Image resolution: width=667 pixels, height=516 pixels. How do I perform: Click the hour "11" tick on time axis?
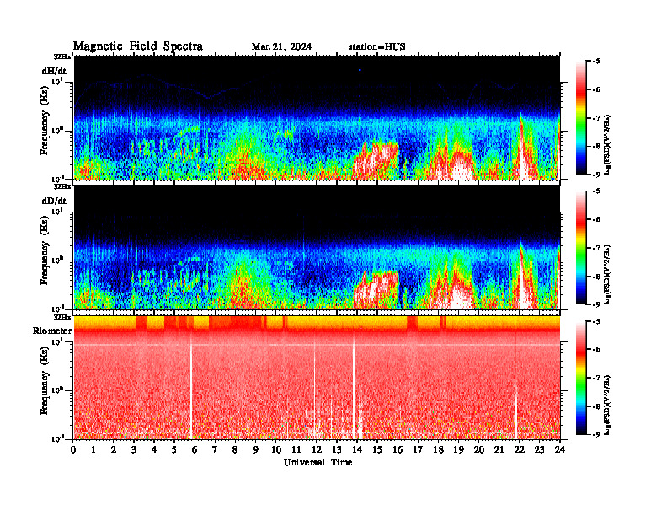[x=296, y=449]
